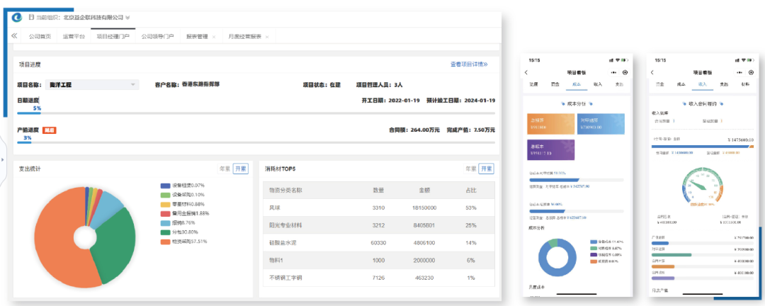Select 年累 in 消耗材TOP5 panel
765x306 pixels.
470,169
